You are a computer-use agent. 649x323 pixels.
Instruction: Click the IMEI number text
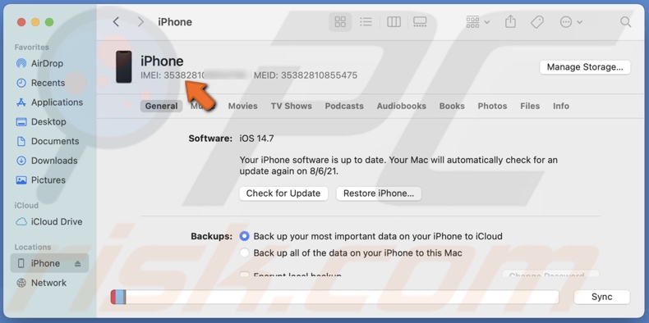click(195, 75)
